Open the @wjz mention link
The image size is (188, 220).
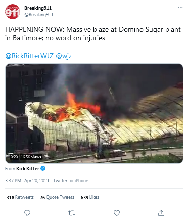(x=64, y=56)
